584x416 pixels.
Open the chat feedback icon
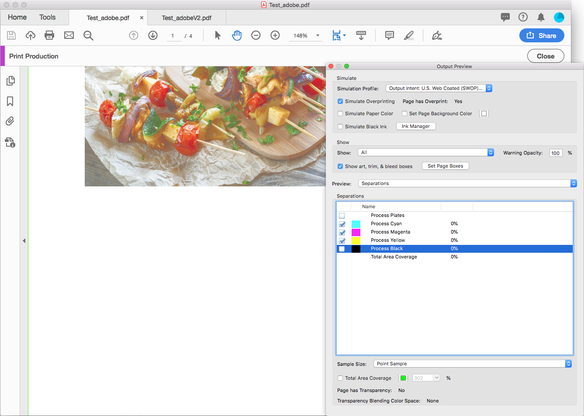tap(505, 17)
